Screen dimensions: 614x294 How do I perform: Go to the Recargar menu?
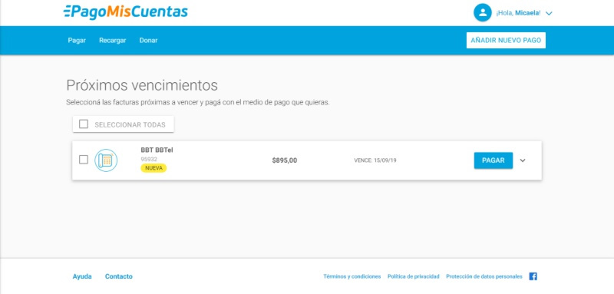(x=112, y=41)
